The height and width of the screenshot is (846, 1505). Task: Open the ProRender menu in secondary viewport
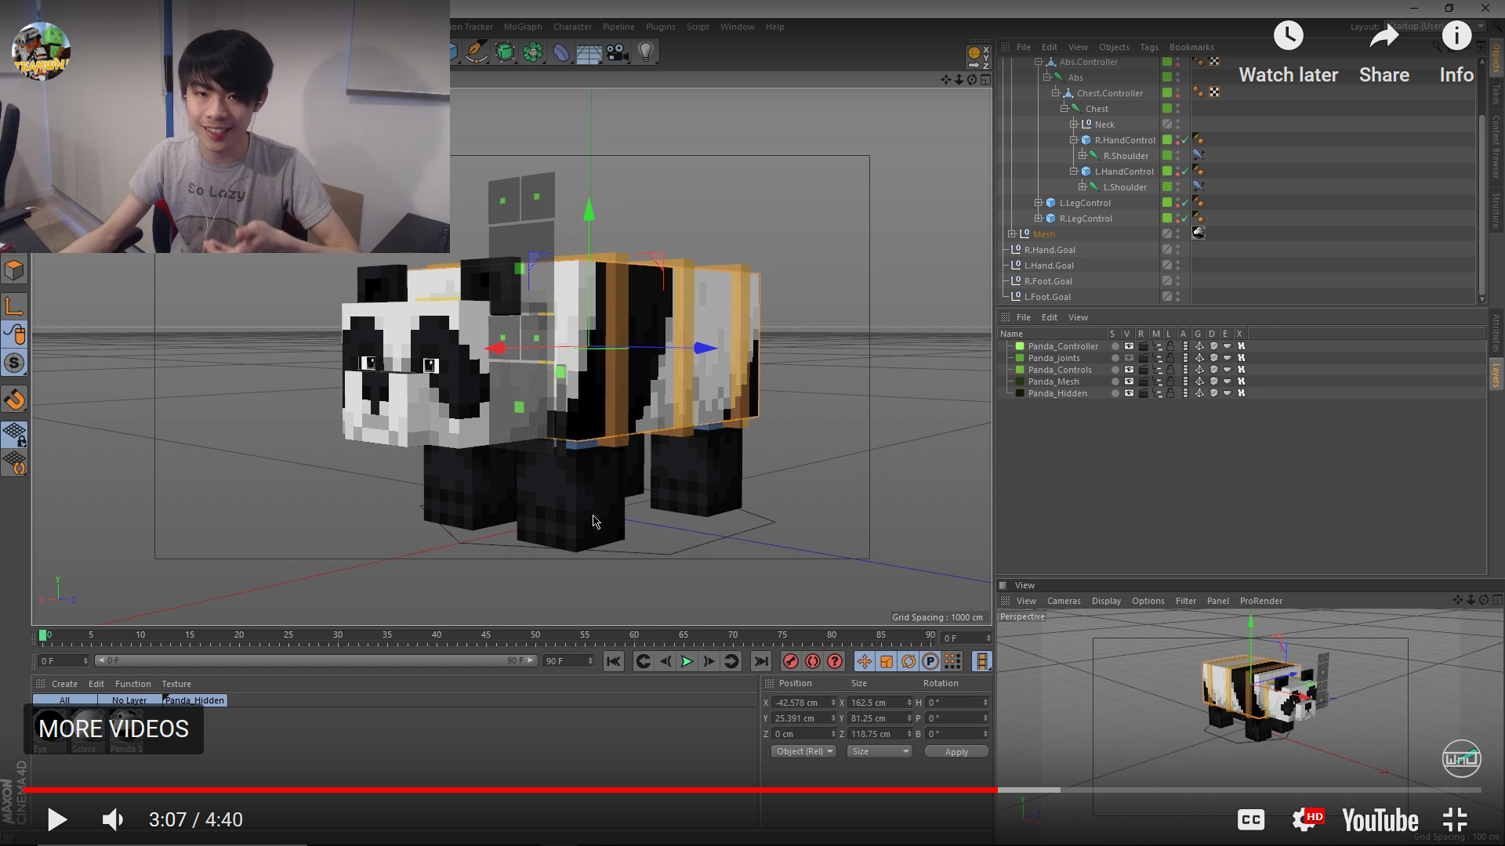tap(1260, 601)
